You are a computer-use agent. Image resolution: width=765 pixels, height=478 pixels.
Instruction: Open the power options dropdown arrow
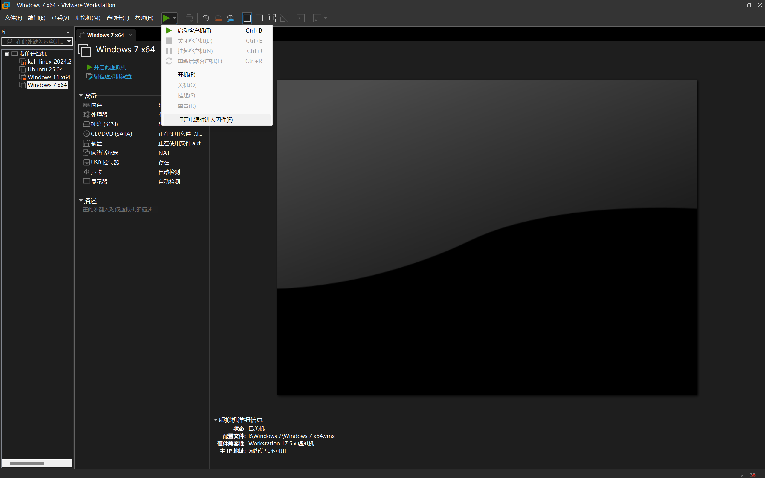[x=175, y=18]
